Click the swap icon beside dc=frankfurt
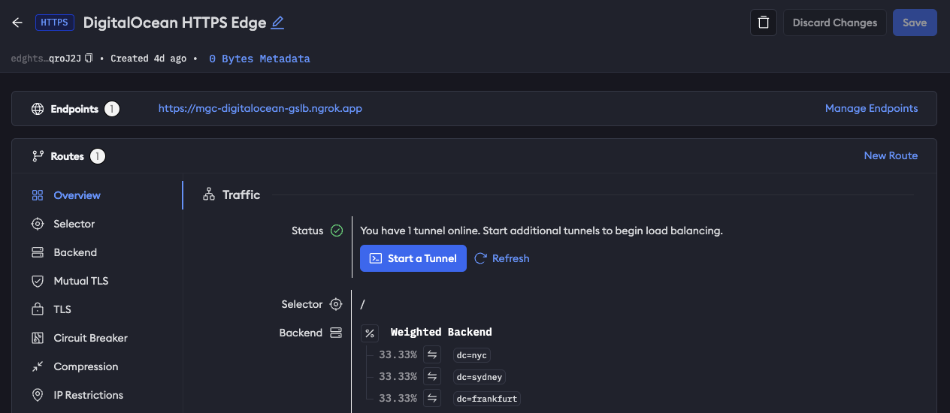950x413 pixels. point(432,398)
